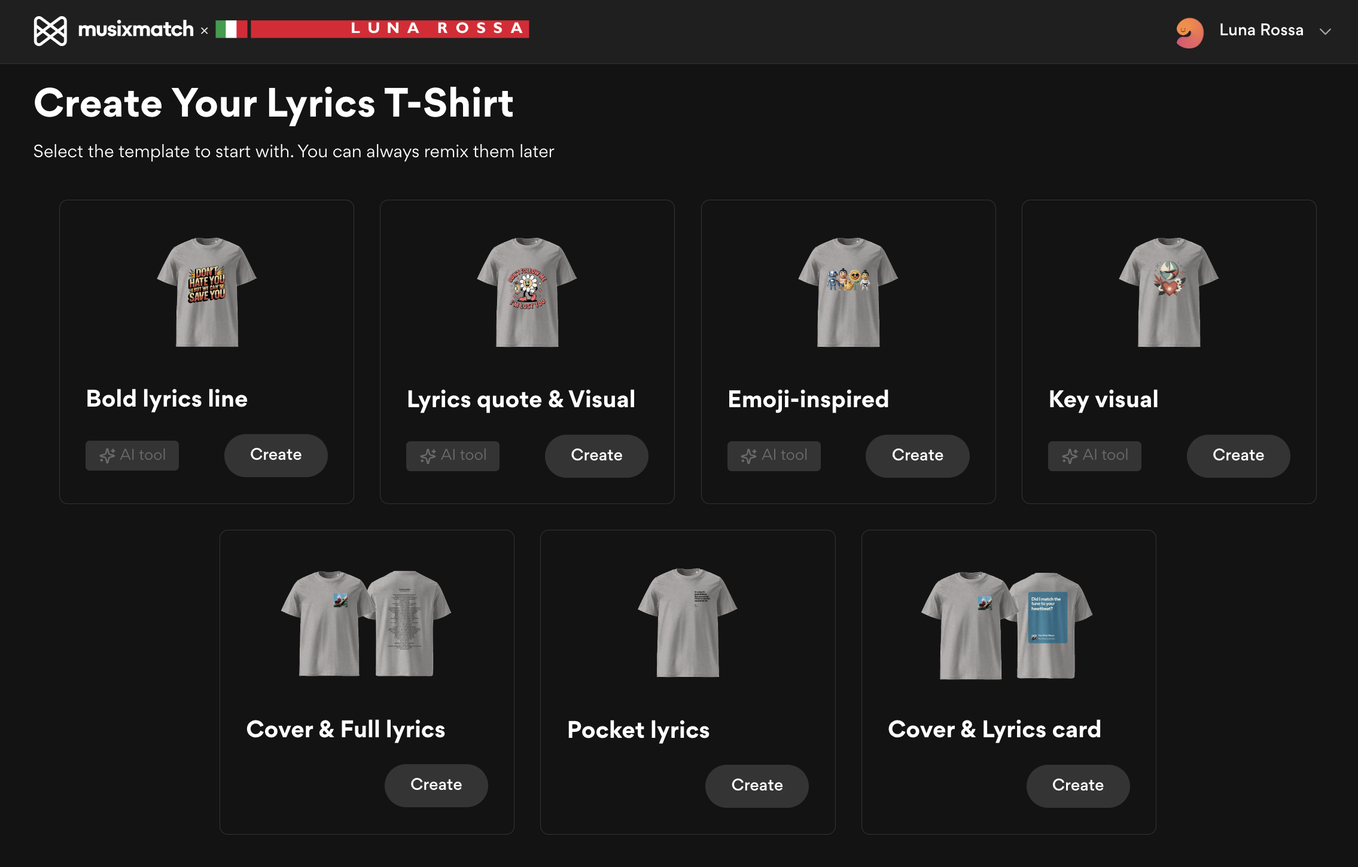Open the Cover & Lyrics card shirts image
The height and width of the screenshot is (867, 1358).
(x=1007, y=624)
